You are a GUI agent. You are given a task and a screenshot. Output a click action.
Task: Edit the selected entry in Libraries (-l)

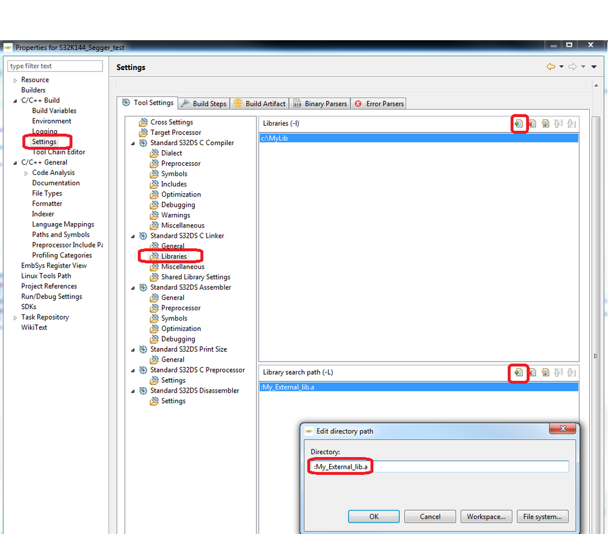click(x=545, y=124)
